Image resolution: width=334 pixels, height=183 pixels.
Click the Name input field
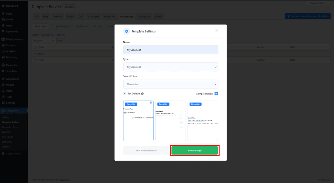click(170, 50)
